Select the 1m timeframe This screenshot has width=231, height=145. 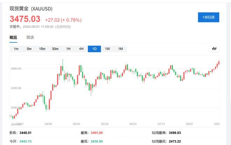(16, 49)
